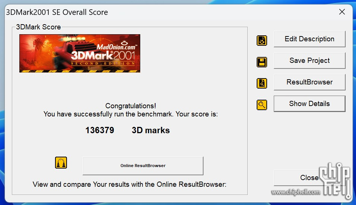Click the Online ResultBrowser yellow icon
Viewport: 356px width, 205px height.
(x=61, y=163)
